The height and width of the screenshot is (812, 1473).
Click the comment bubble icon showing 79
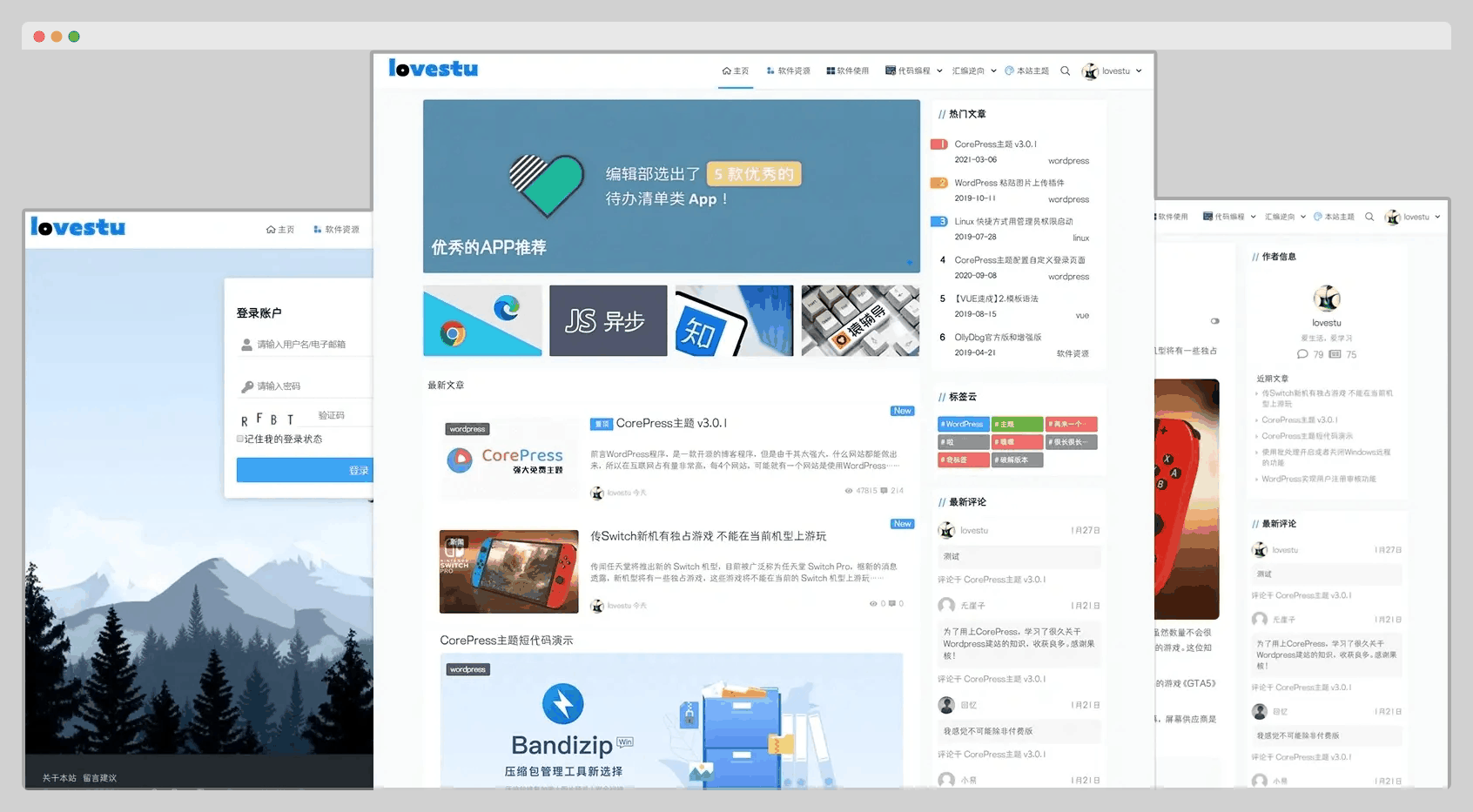click(x=1302, y=354)
